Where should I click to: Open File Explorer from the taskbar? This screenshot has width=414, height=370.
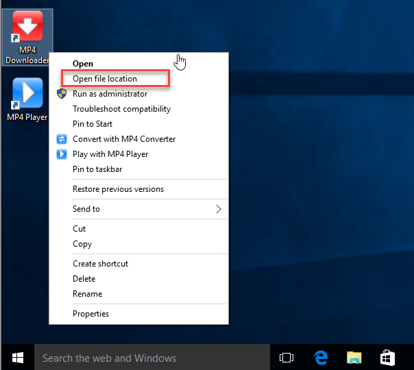(x=354, y=358)
